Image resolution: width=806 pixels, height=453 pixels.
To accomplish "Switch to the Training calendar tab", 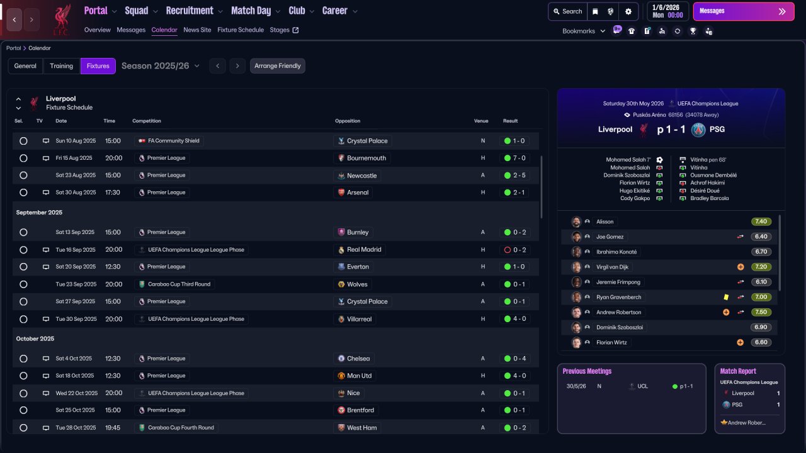I will (x=62, y=66).
